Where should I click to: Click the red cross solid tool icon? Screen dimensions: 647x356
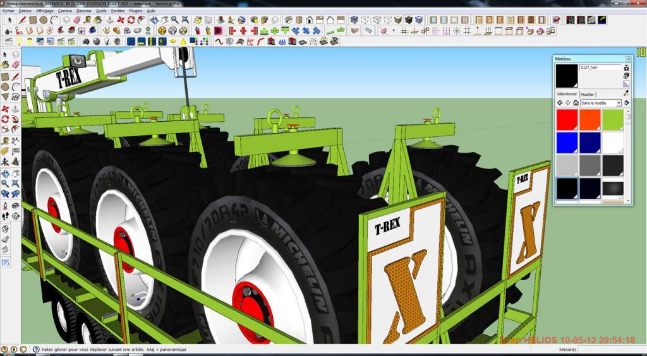243,30
